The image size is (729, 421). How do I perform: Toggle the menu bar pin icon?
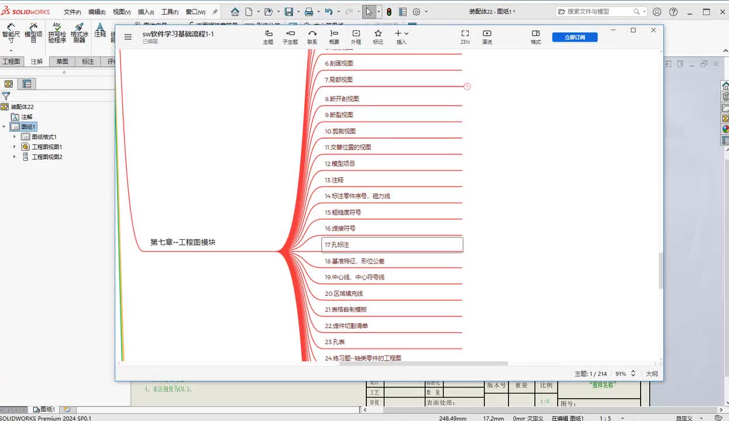pyautogui.click(x=215, y=12)
